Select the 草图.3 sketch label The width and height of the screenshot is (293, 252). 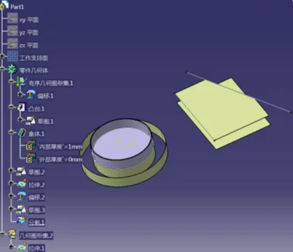(37, 210)
